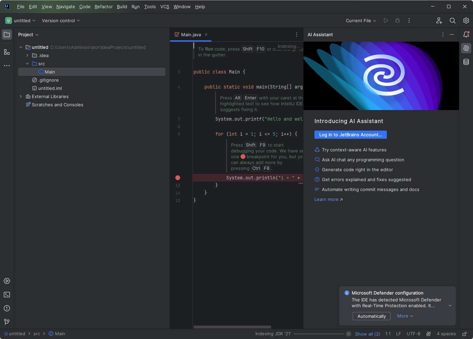Toggle AI completion status bar icon
473x339 pixels.
click(x=429, y=334)
